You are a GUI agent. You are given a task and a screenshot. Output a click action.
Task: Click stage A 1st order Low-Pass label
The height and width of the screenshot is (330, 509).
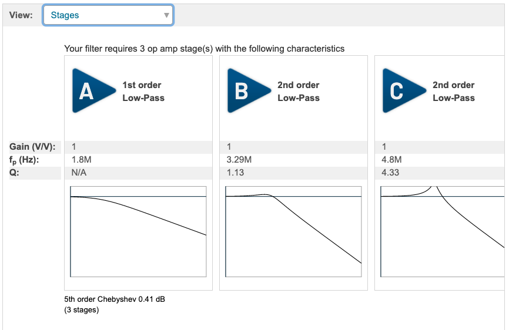pyautogui.click(x=143, y=91)
